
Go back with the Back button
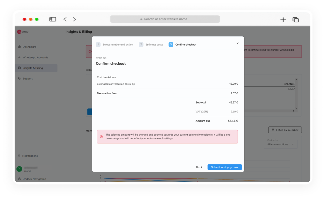pos(199,167)
